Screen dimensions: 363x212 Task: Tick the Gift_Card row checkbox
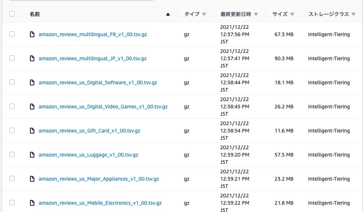pos(12,130)
